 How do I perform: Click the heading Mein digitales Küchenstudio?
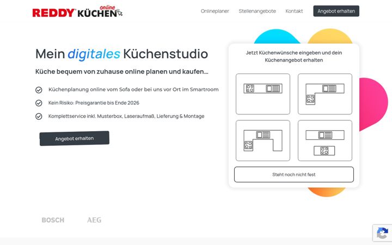tap(122, 54)
